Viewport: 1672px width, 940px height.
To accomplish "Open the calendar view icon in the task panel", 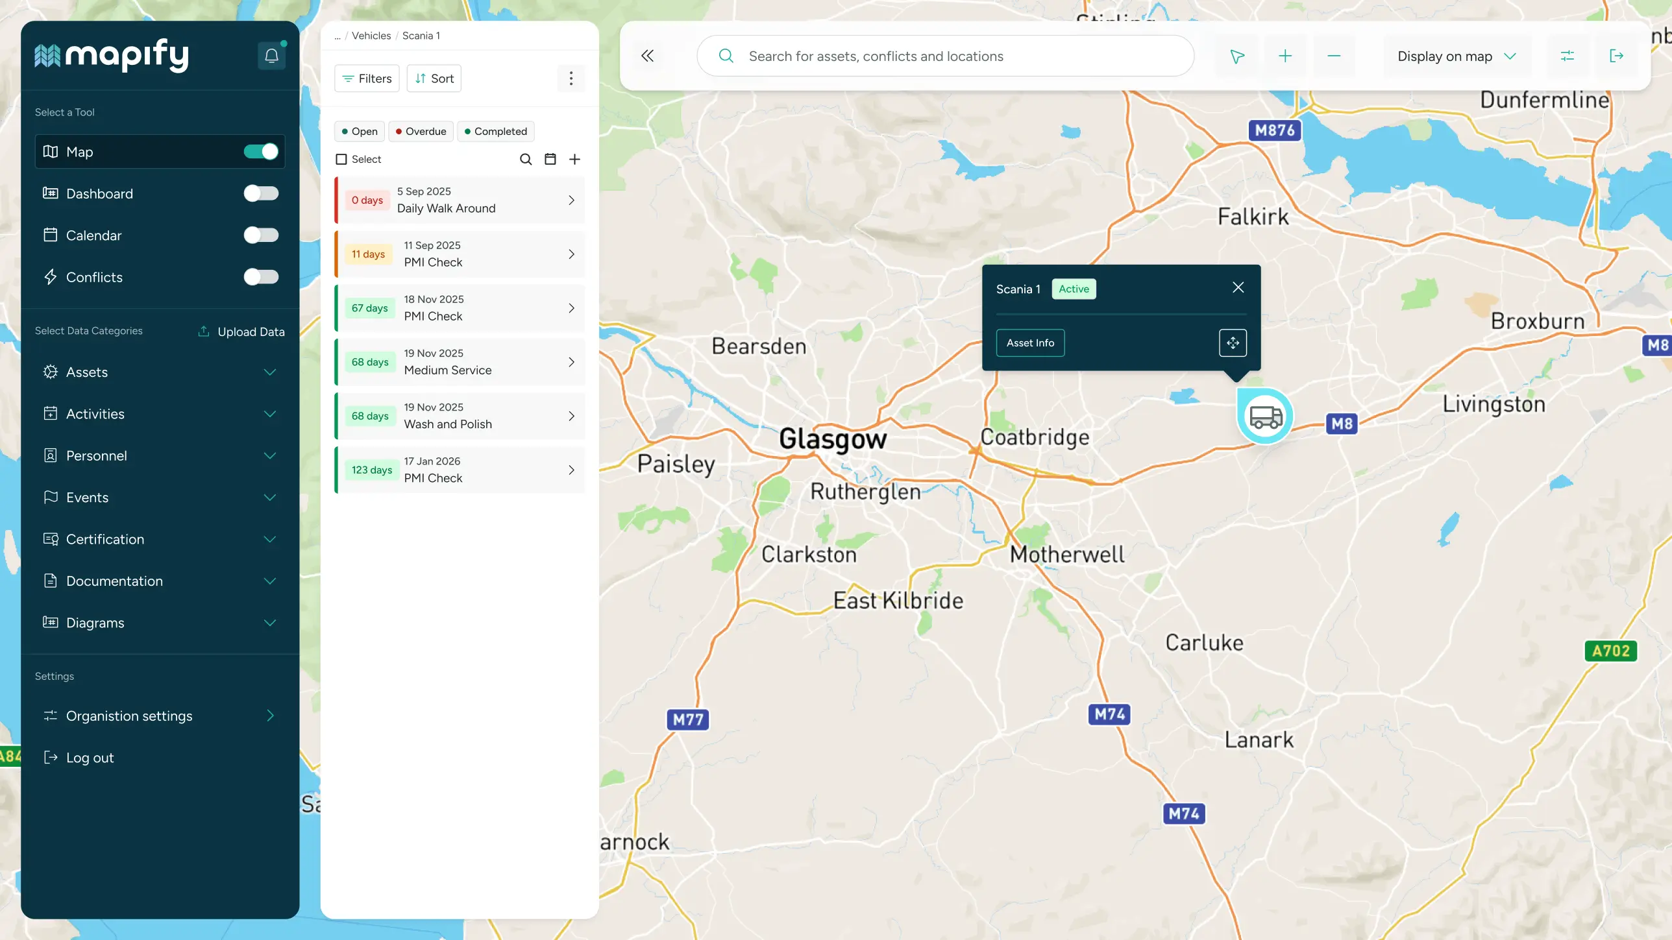I will 550,159.
